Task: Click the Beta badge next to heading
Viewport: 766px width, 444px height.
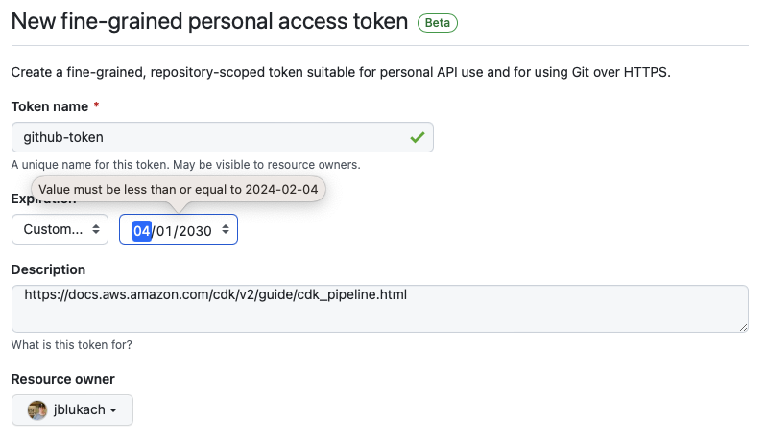Action: (x=438, y=23)
